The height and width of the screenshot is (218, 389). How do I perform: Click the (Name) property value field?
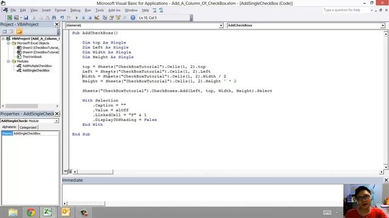(36, 133)
